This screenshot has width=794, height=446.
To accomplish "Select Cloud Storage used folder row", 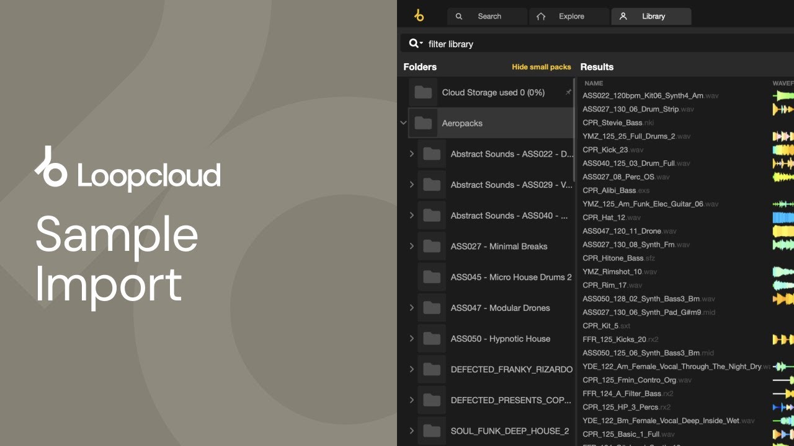I will (491, 92).
